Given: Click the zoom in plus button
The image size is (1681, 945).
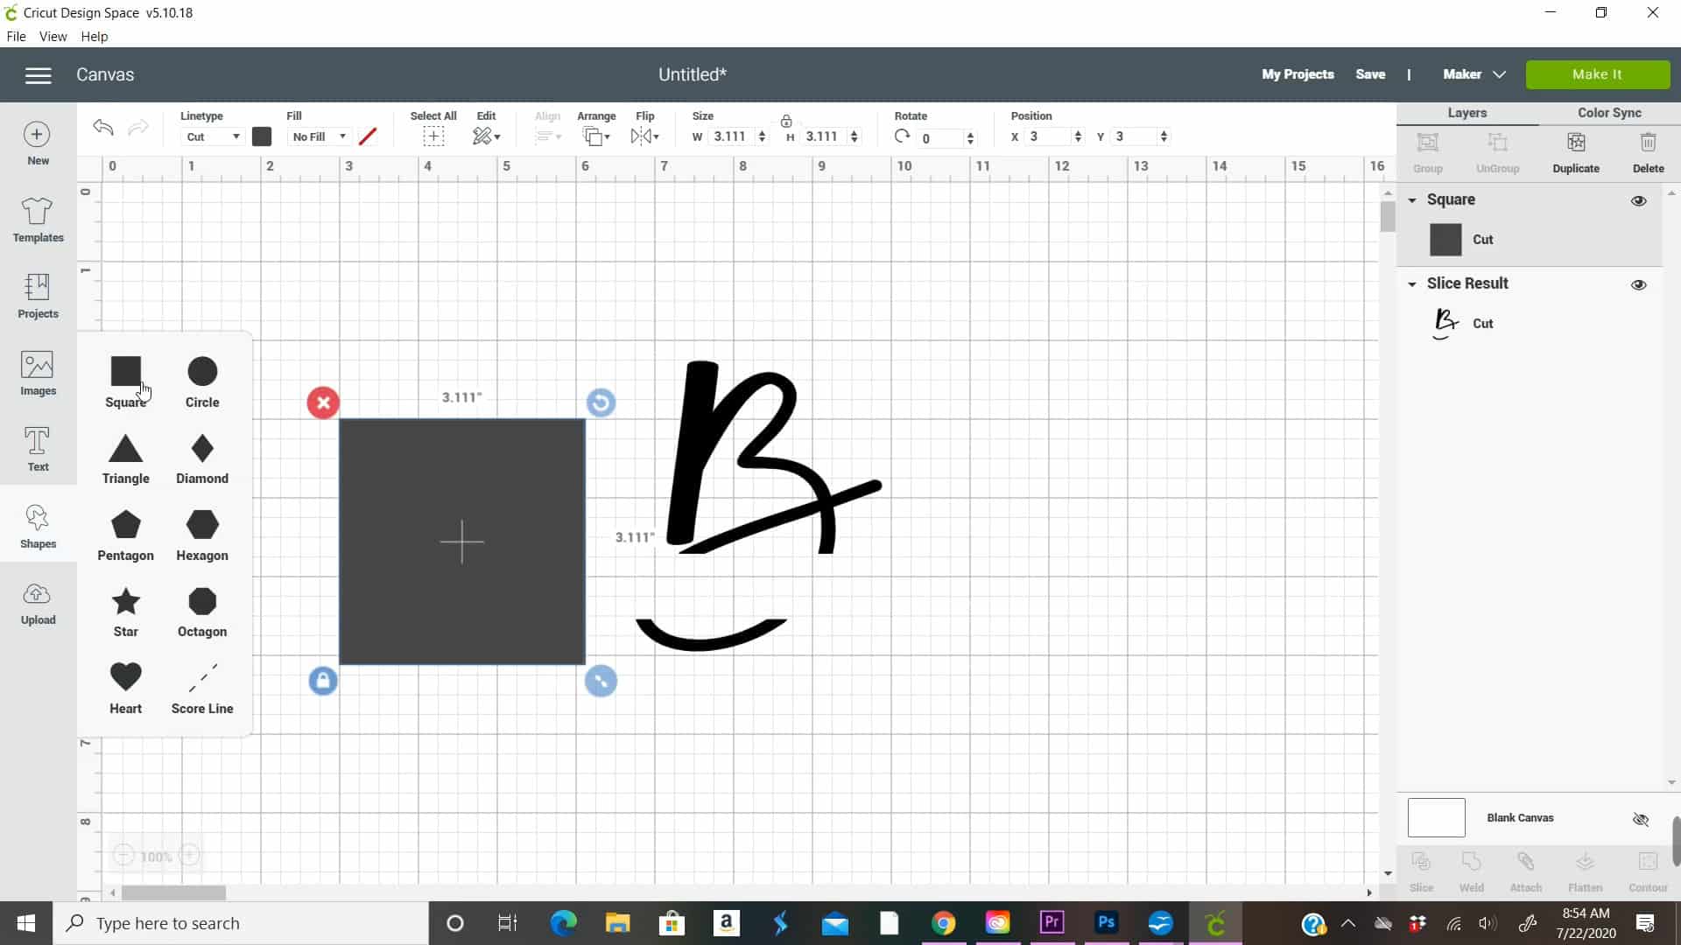Looking at the screenshot, I should coord(189,856).
